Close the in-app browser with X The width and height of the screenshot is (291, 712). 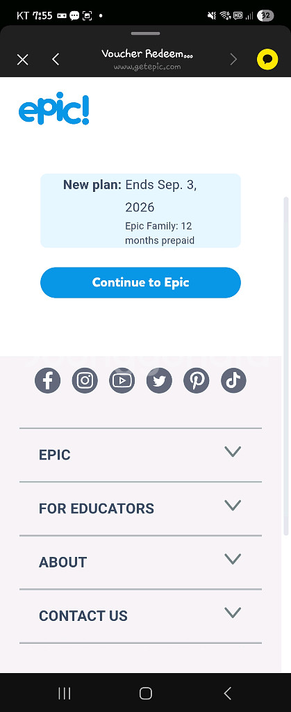click(23, 60)
